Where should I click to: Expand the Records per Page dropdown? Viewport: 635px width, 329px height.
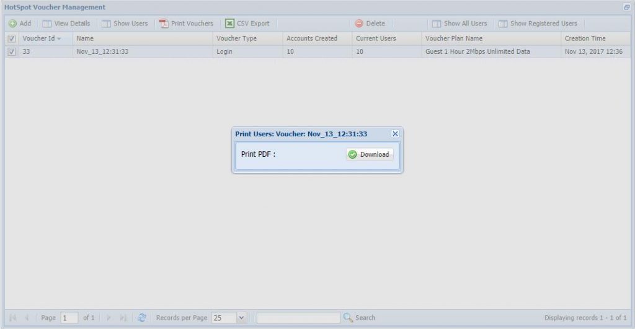(241, 318)
